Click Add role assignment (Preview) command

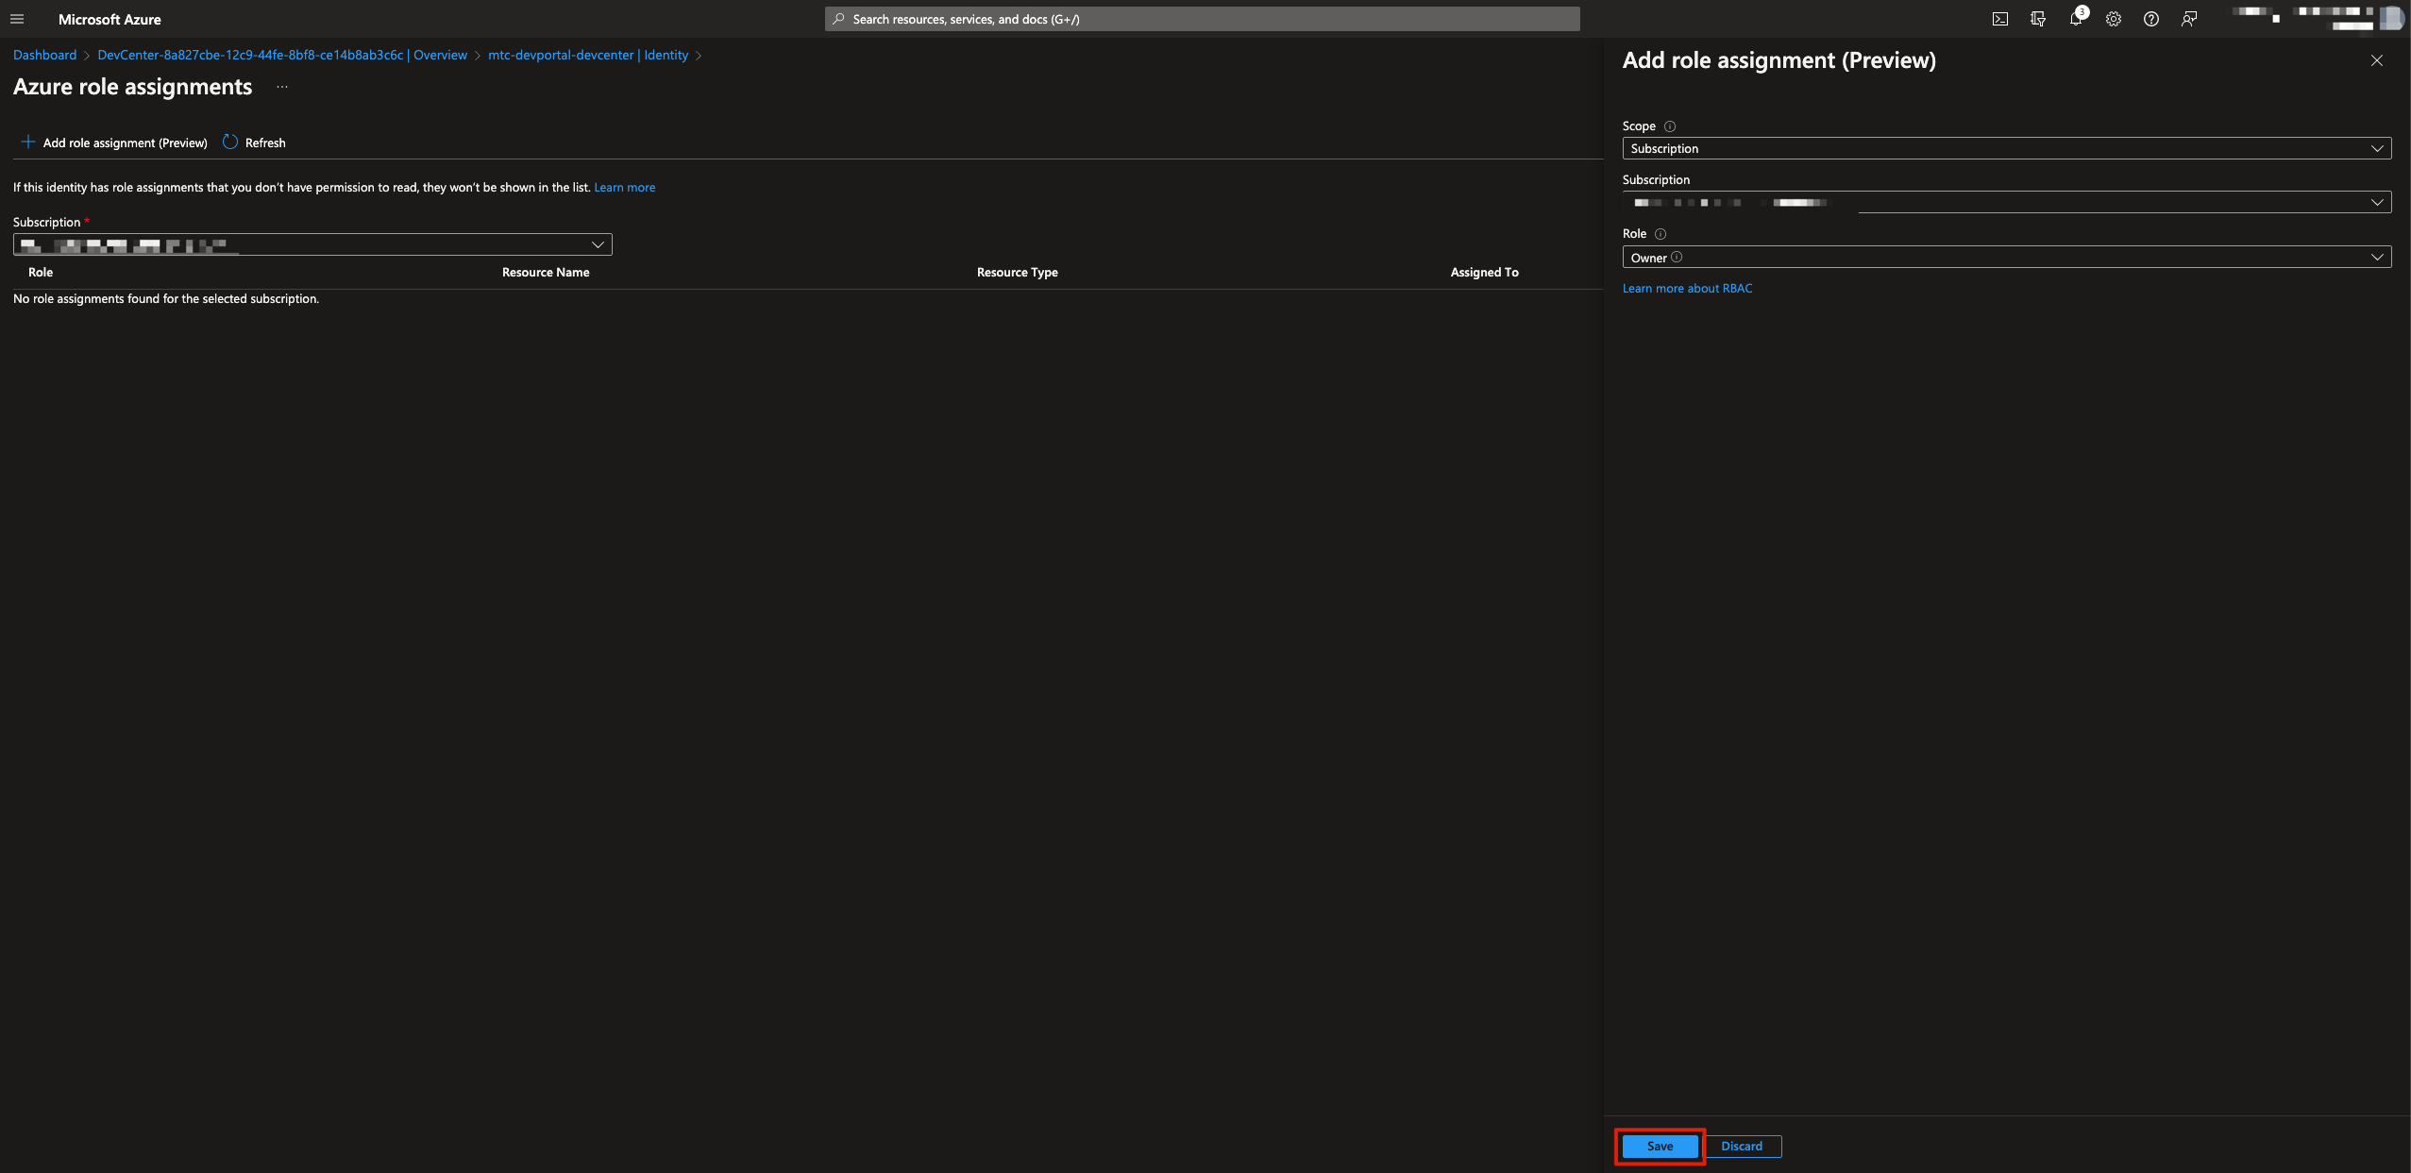tap(114, 142)
